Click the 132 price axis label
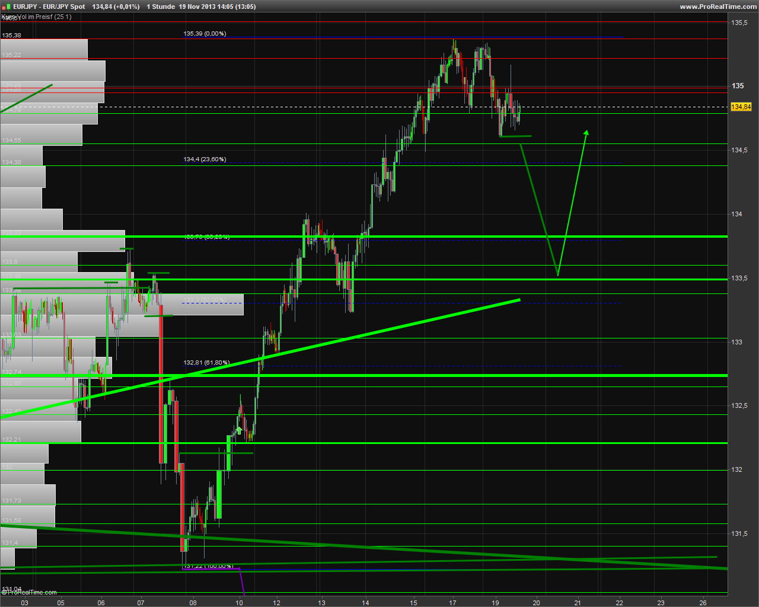 pos(736,469)
